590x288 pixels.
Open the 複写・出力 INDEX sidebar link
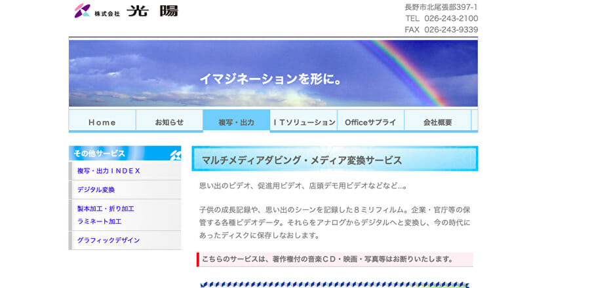pyautogui.click(x=109, y=171)
